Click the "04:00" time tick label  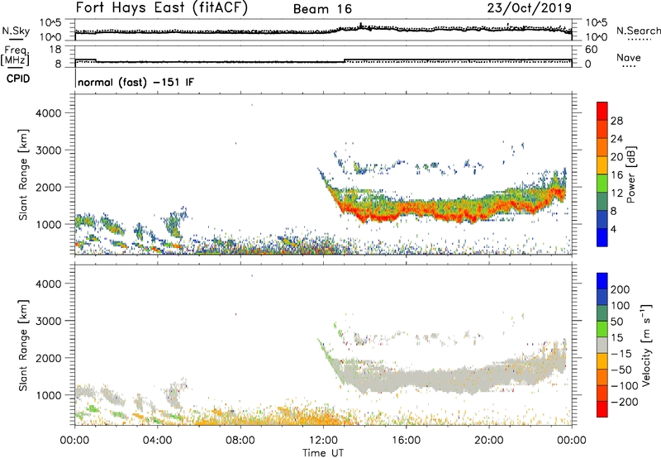(x=158, y=441)
